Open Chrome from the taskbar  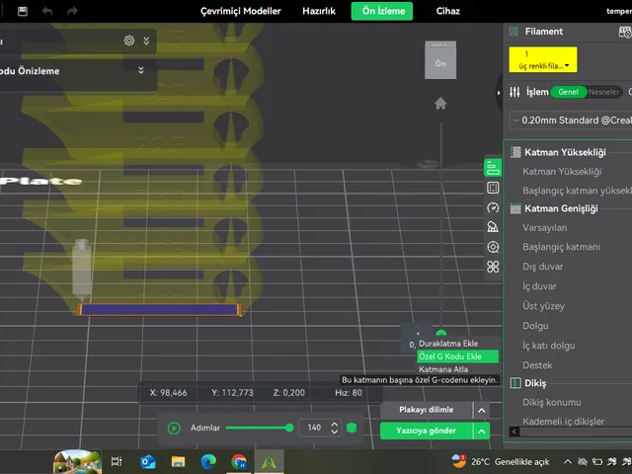(x=239, y=461)
